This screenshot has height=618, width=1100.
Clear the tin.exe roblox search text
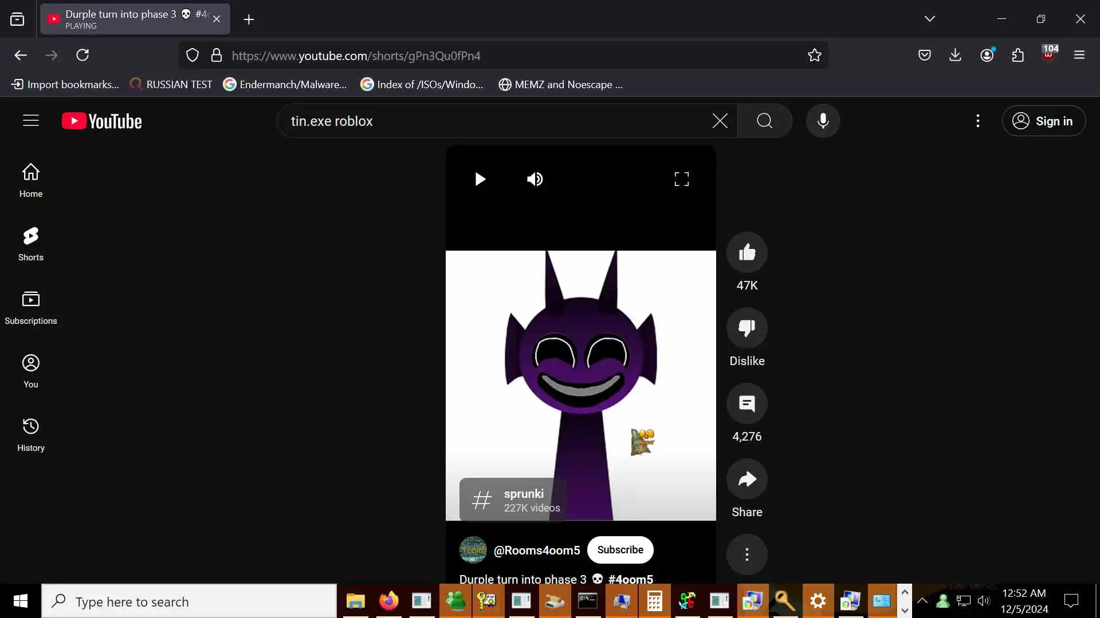pos(720,121)
